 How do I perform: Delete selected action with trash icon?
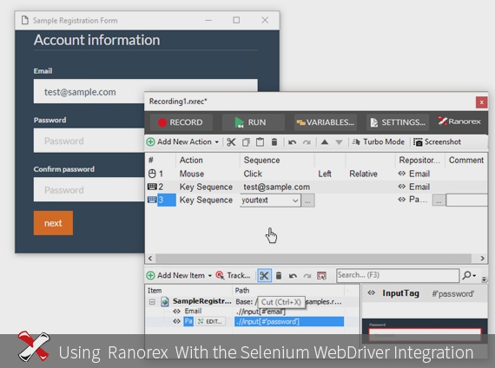coord(274,142)
